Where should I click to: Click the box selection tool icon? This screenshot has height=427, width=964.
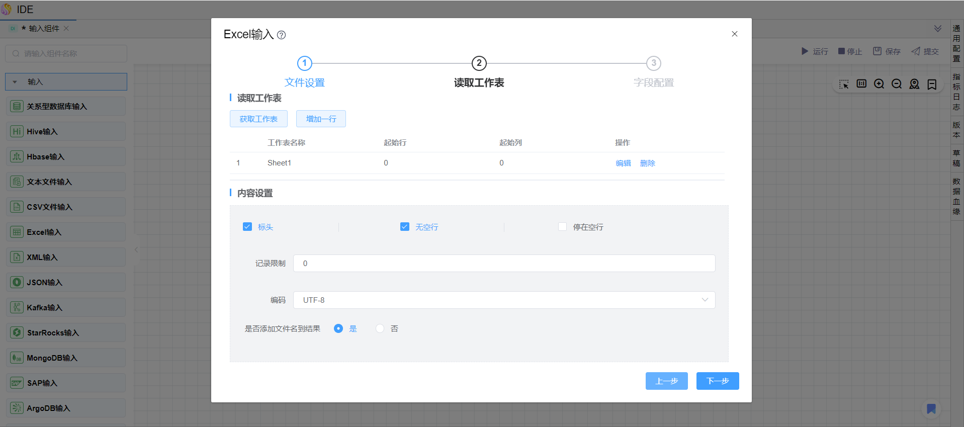tap(844, 84)
